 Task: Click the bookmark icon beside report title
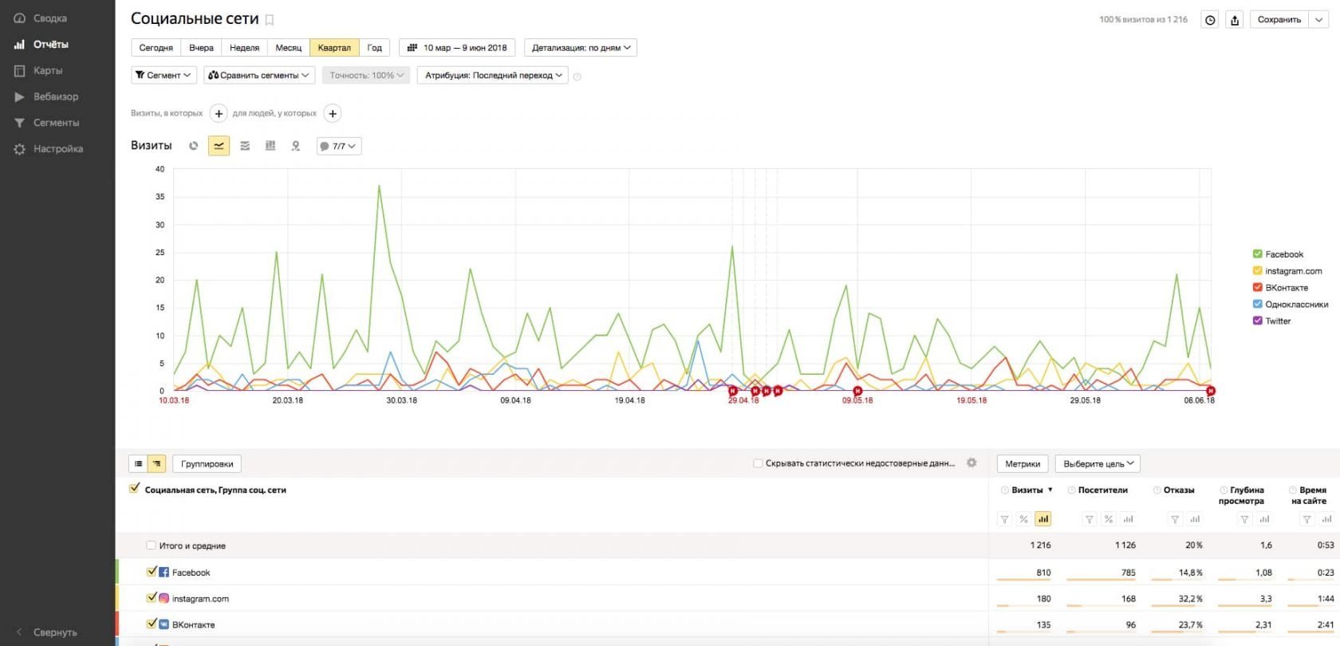coord(270,20)
